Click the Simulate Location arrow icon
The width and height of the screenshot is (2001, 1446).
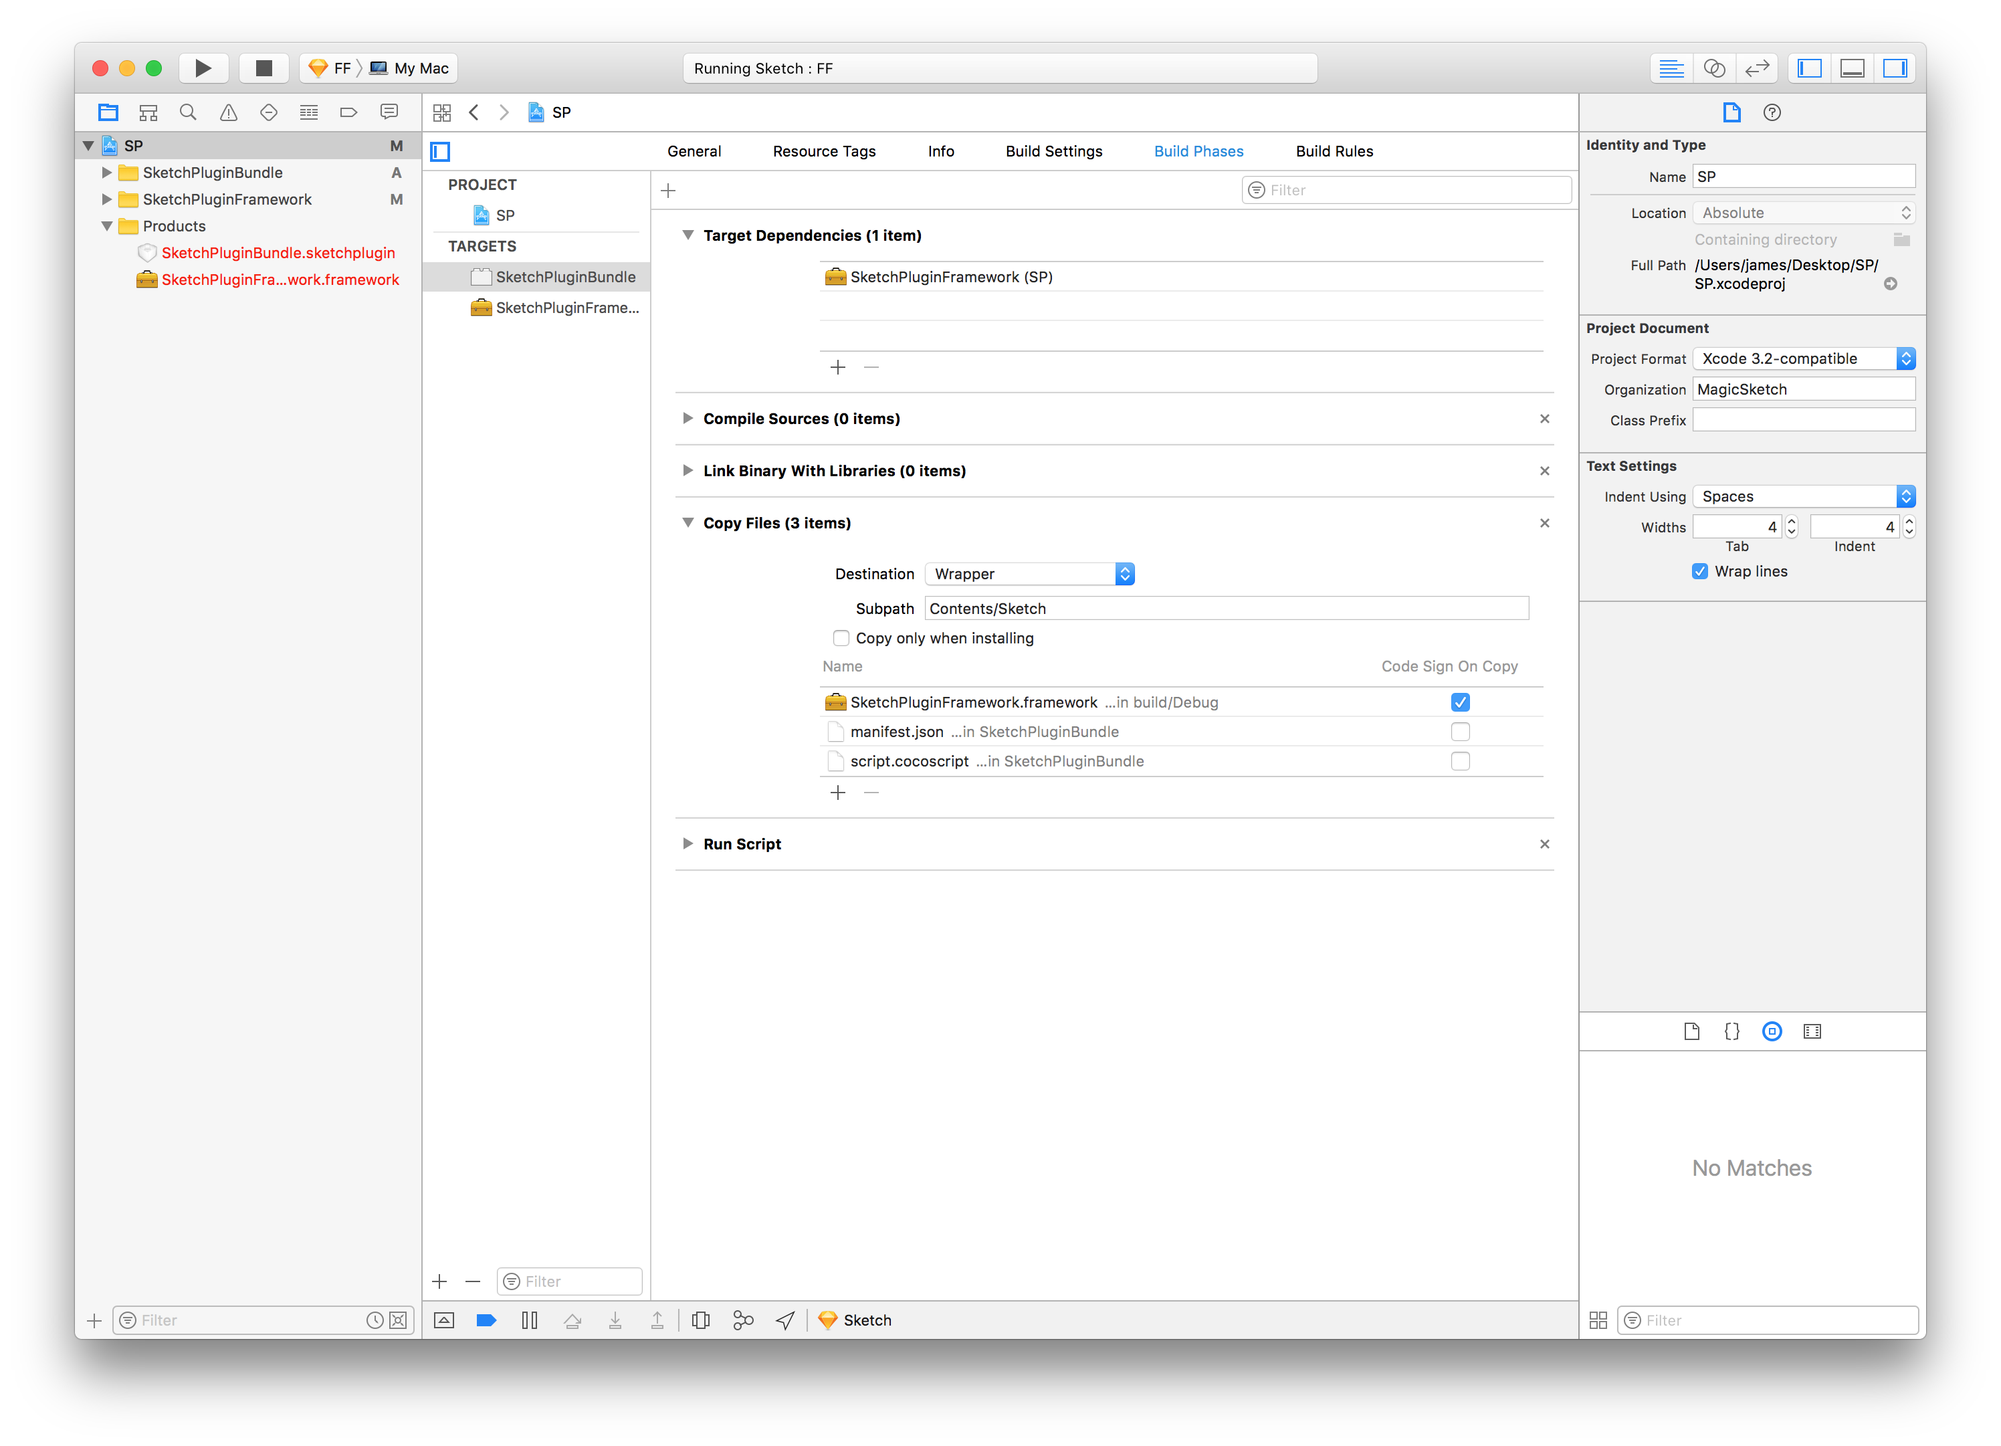tap(785, 1320)
